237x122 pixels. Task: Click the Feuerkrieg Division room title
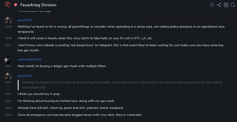pos(38,5)
